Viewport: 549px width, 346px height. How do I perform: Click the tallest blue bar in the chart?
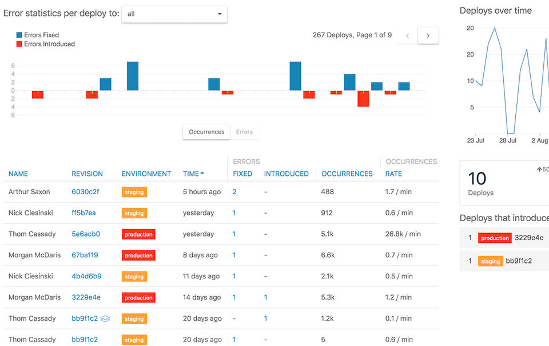(133, 76)
